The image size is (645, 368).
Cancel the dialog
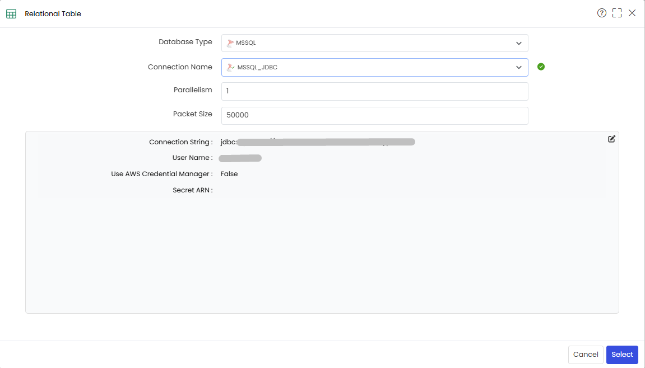click(586, 355)
